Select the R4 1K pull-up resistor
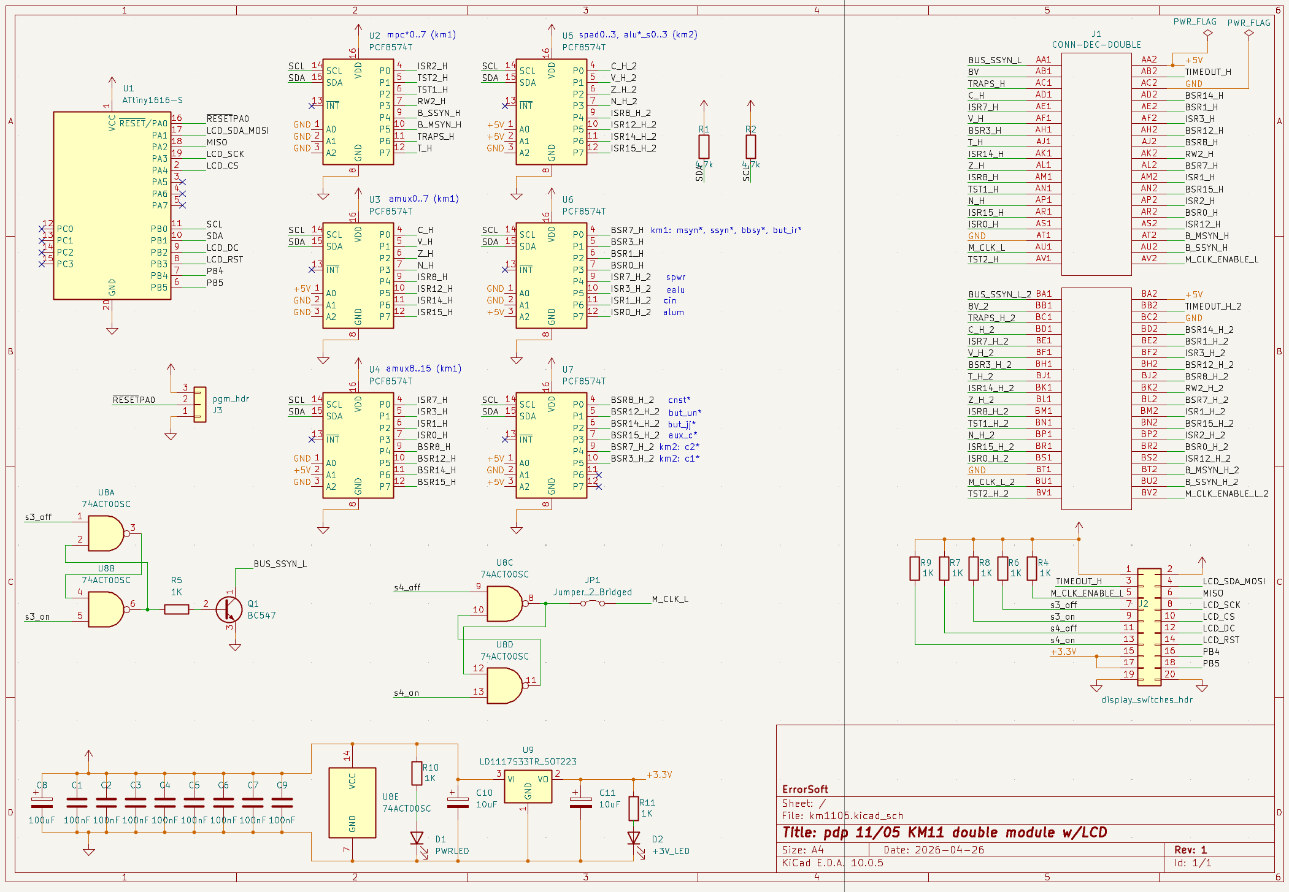 pyautogui.click(x=1032, y=568)
